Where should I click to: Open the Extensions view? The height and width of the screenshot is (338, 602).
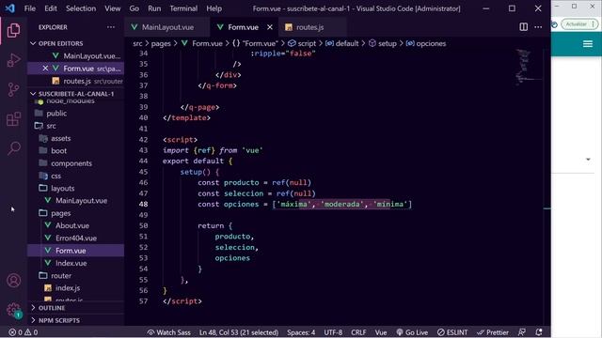pyautogui.click(x=13, y=119)
